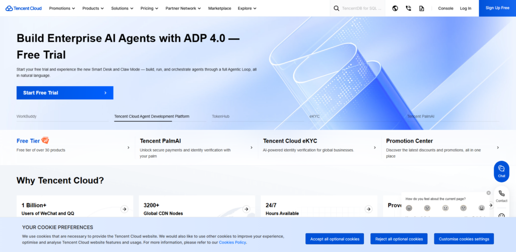Accept all optional cookies

335,239
